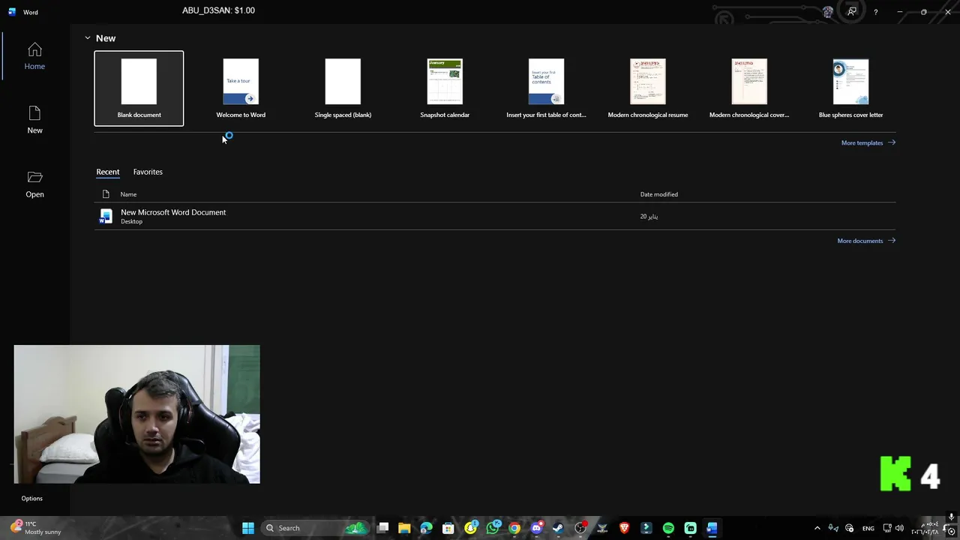Choose the Single spaced (blank) template
960x540 pixels.
(343, 88)
